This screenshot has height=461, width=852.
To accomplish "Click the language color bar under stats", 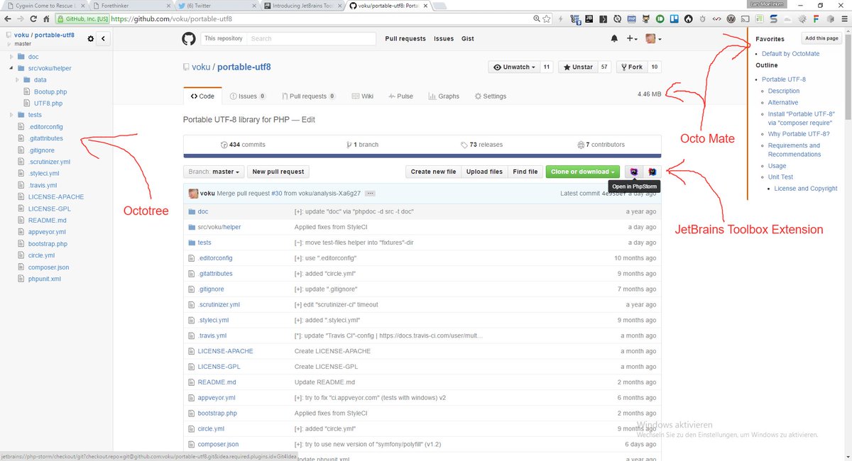I will point(422,155).
